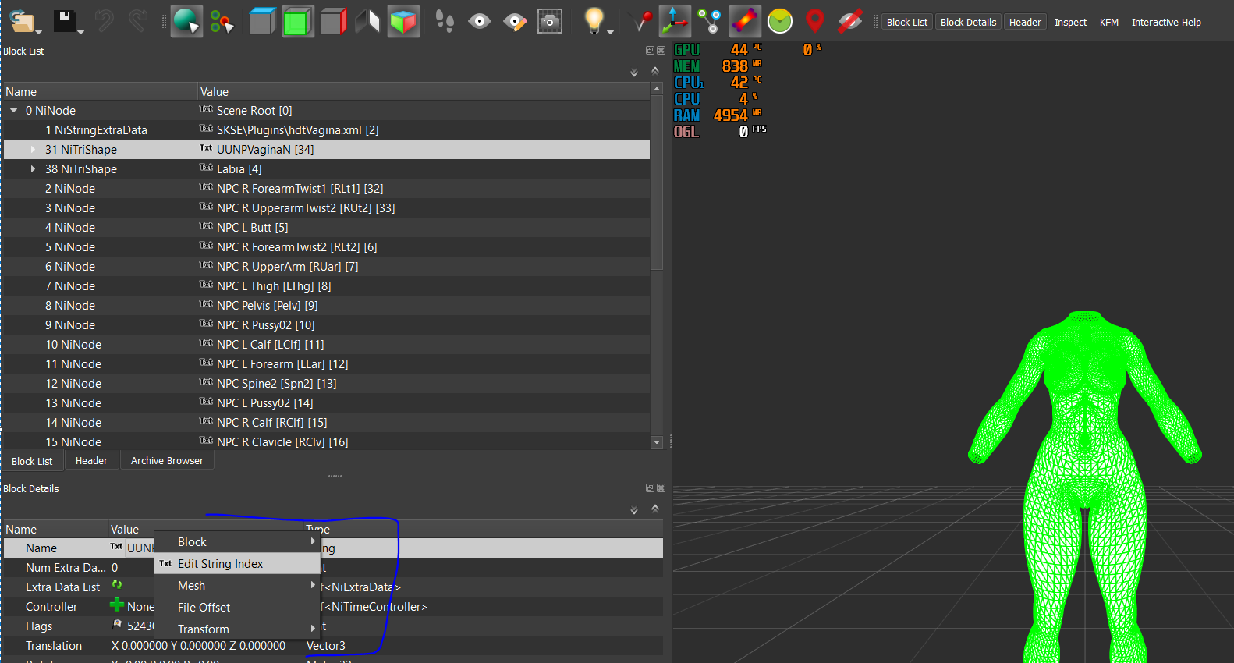
Task: Click the Block List scrollbar up arrow
Action: tap(657, 90)
